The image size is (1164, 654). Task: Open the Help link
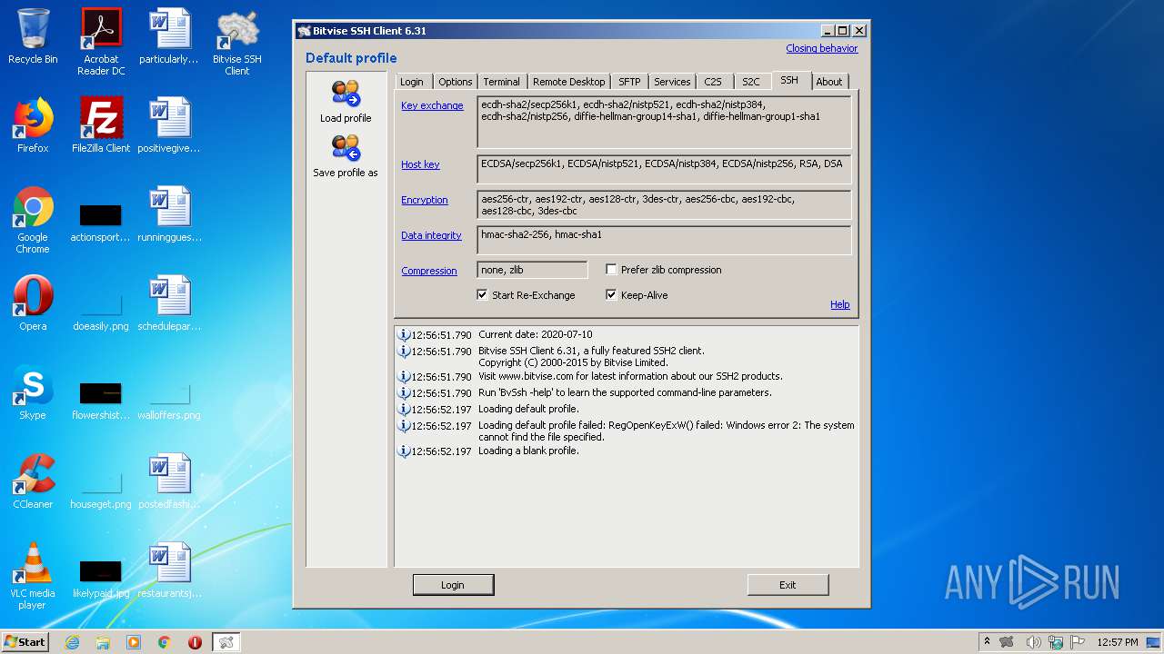pos(840,304)
